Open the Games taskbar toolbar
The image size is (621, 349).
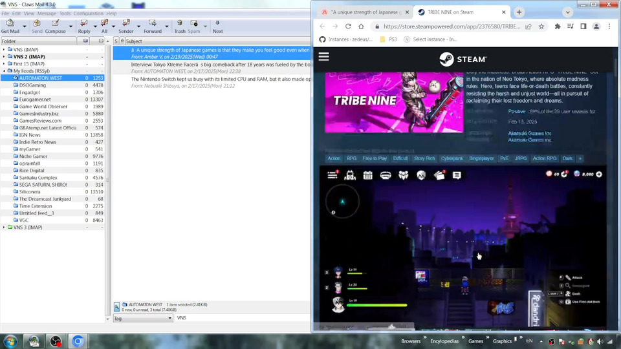coord(475,341)
